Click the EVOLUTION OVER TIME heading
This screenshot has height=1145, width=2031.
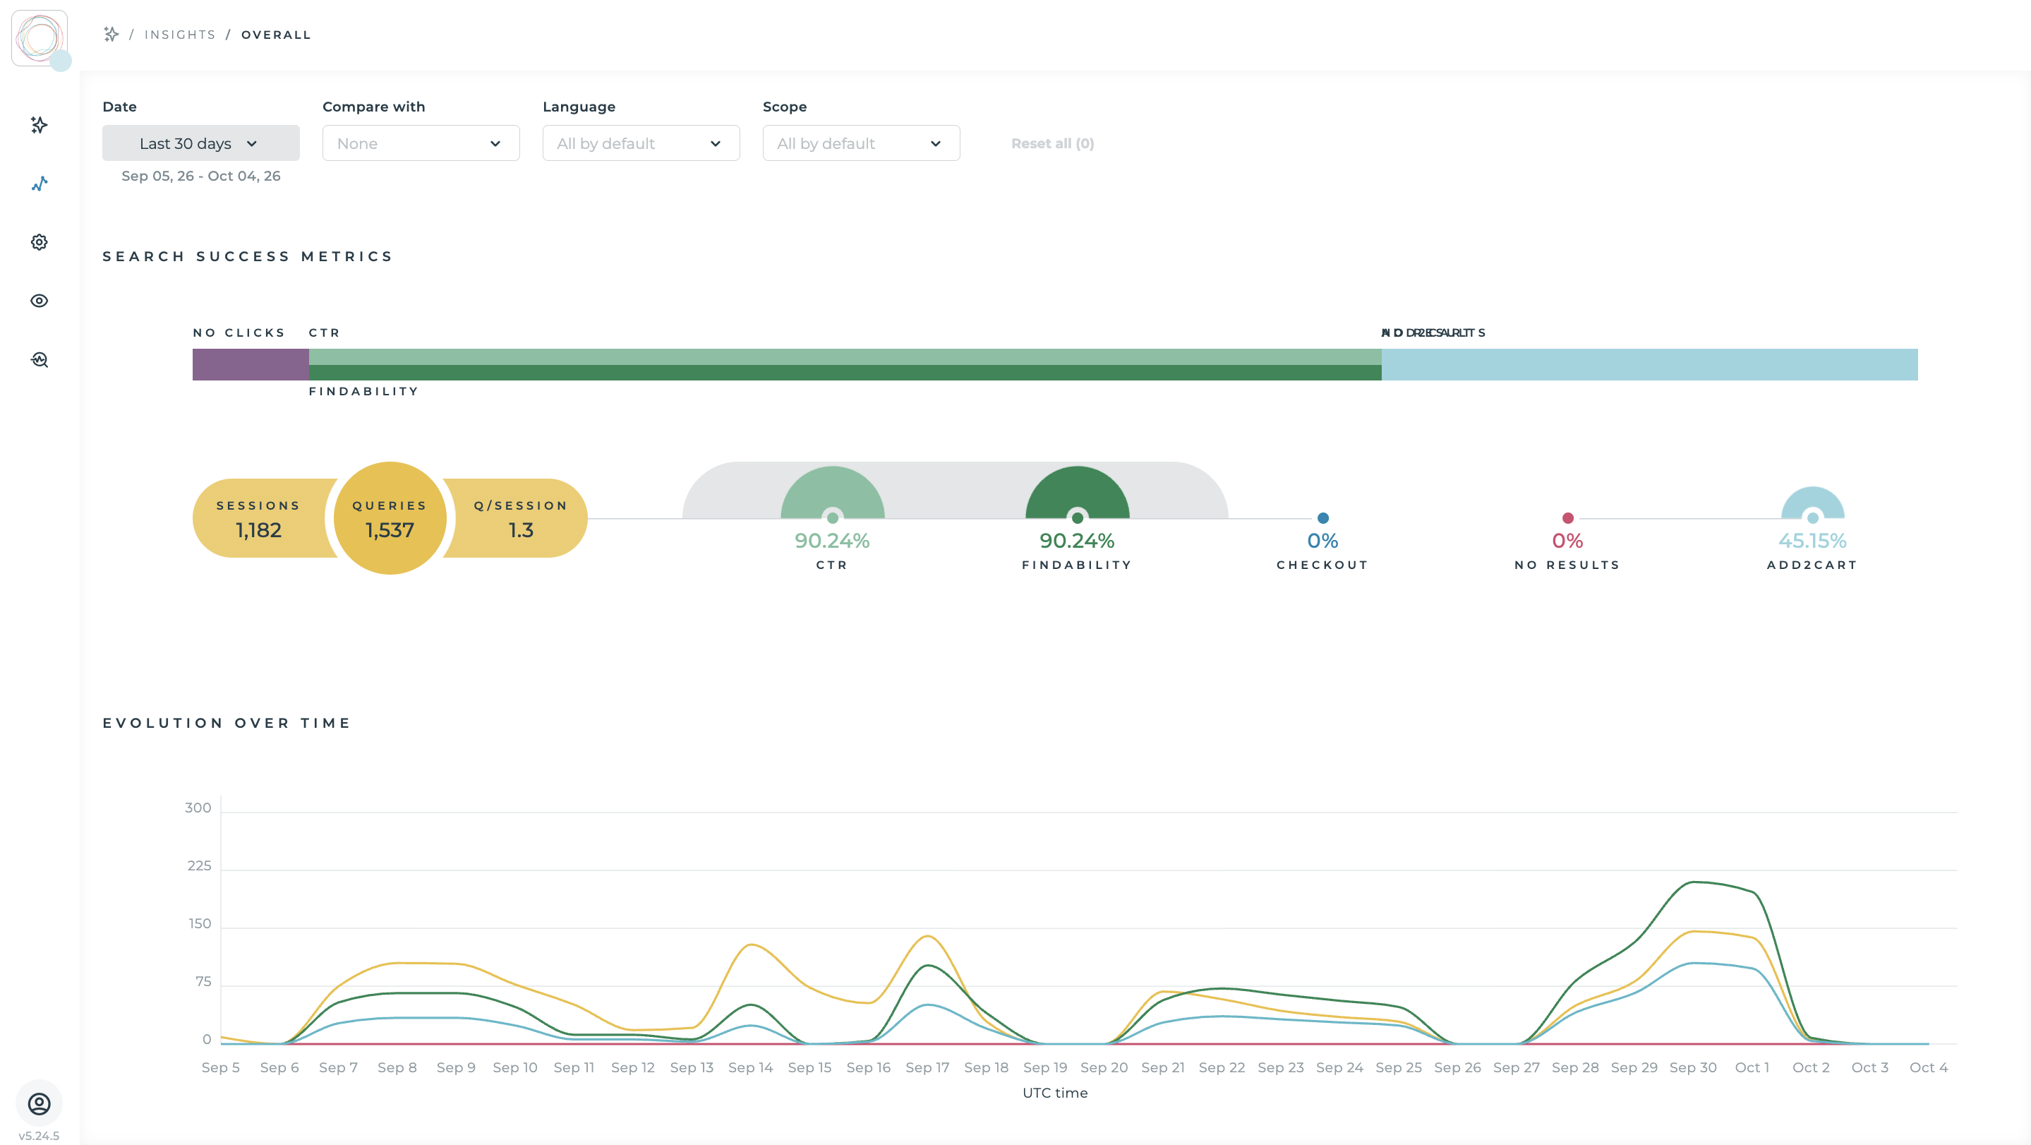227,723
